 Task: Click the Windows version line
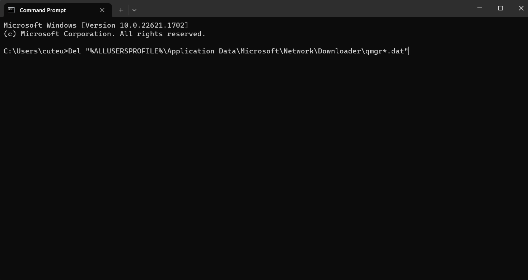pos(95,25)
